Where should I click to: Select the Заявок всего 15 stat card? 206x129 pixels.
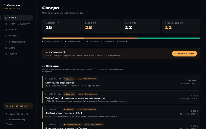[x=61, y=26]
